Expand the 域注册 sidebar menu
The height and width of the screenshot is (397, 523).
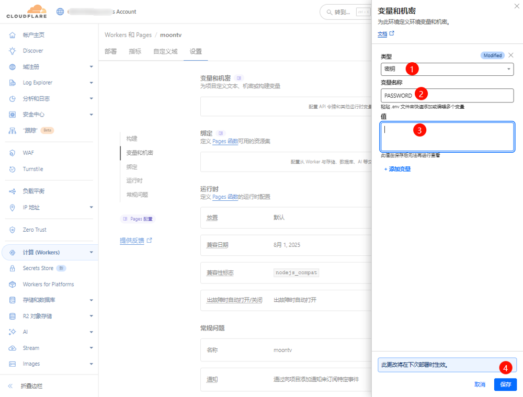point(91,67)
